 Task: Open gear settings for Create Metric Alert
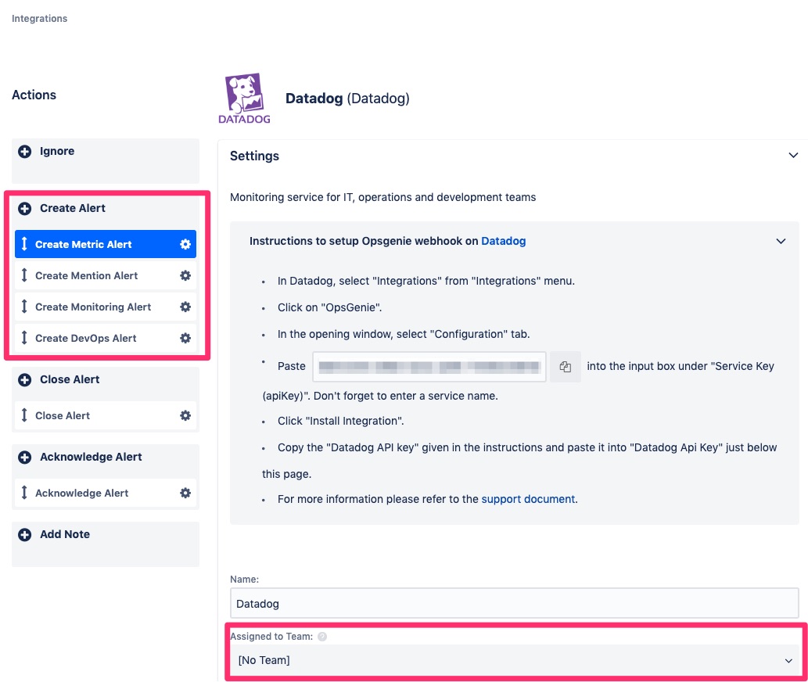[x=185, y=244]
